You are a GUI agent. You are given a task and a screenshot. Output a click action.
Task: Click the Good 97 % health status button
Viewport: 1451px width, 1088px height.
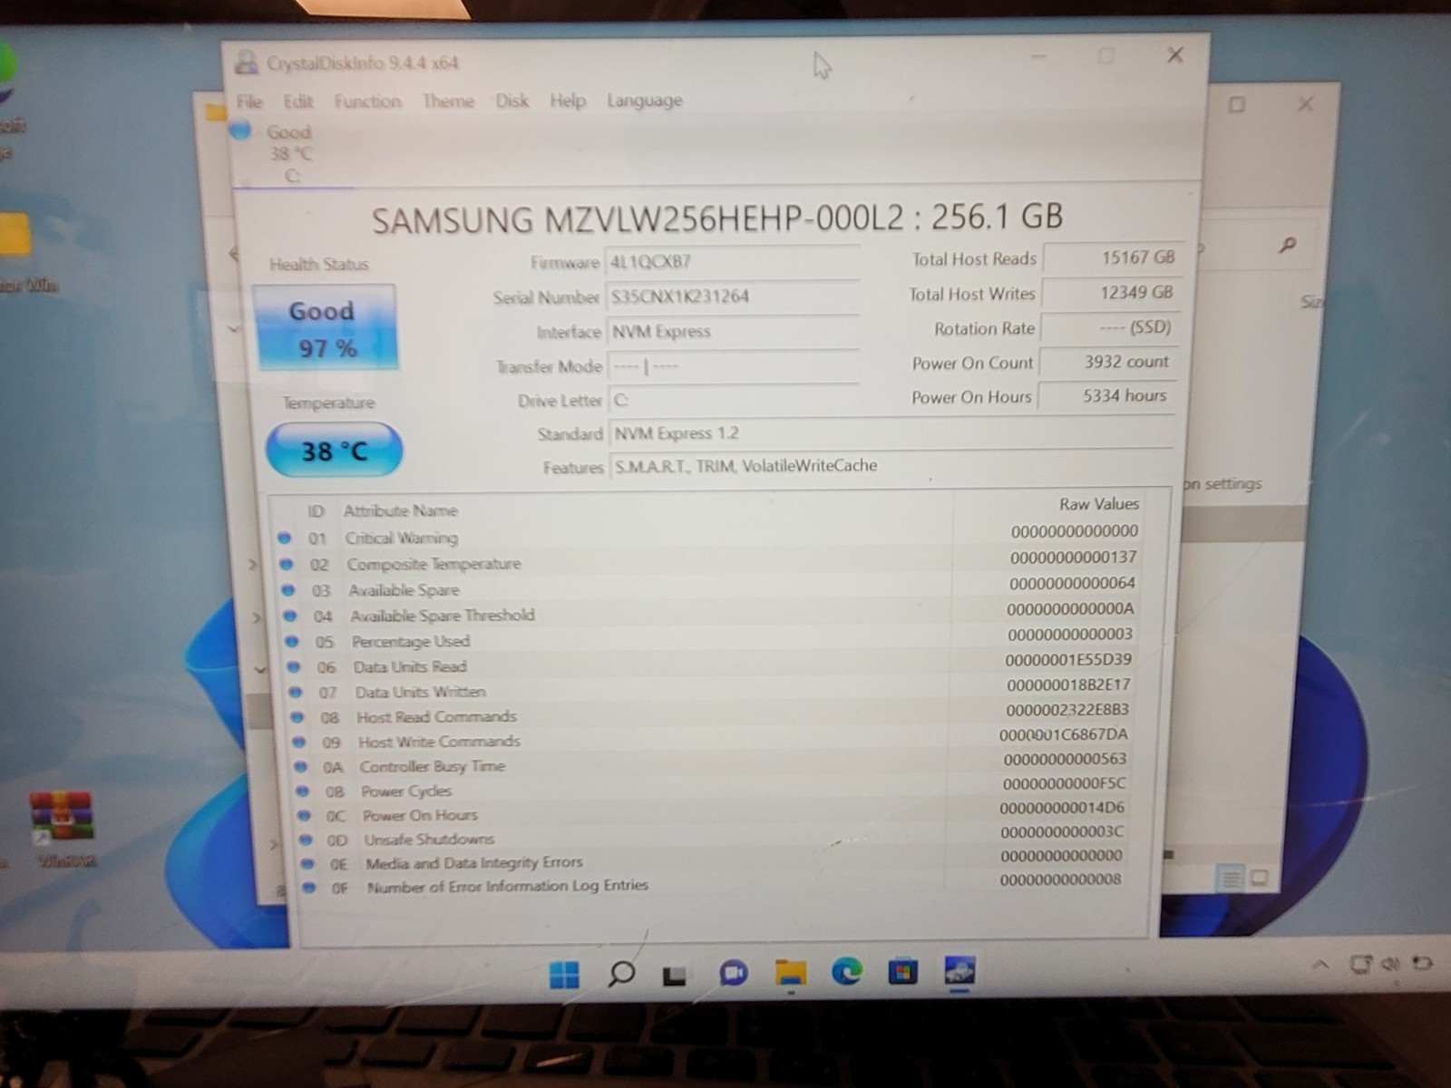326,328
